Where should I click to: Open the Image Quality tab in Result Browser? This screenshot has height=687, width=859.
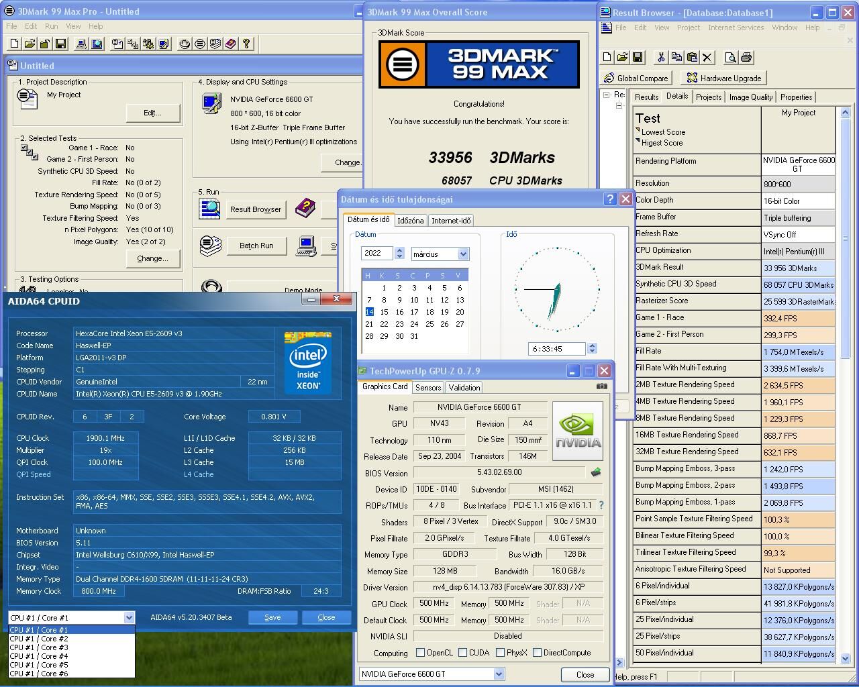(751, 97)
